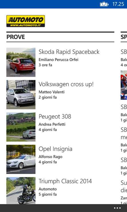Open the Triumph Classic 2014 article
The image size is (127, 212).
tap(65, 181)
